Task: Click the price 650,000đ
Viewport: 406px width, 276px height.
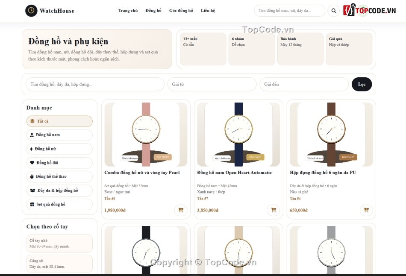Action: 299,210
